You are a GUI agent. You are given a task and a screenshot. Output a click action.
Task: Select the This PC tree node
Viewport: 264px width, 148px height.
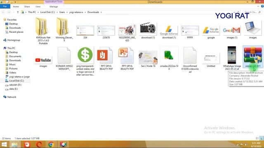(11, 48)
